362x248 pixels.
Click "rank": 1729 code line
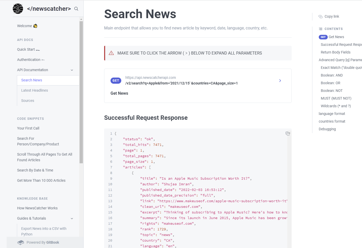[x=154, y=229]
